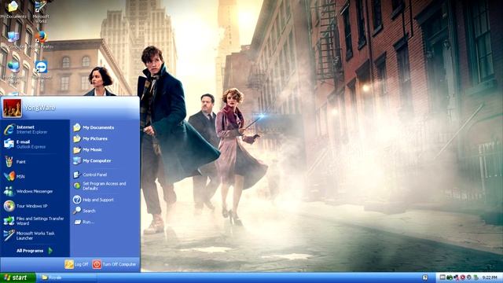This screenshot has height=283, width=503.
Task: Open the E-mail Outlook Express entry
Action: (35, 144)
